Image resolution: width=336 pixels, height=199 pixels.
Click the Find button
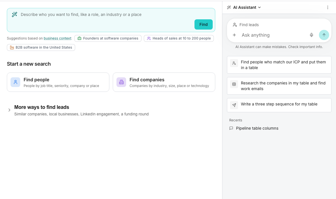coord(203,24)
